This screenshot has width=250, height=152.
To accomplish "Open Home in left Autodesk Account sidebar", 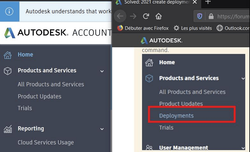I will click(25, 54).
